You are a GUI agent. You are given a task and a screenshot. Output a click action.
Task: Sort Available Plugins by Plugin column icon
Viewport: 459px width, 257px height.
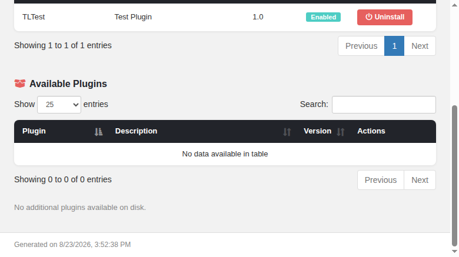click(x=99, y=132)
